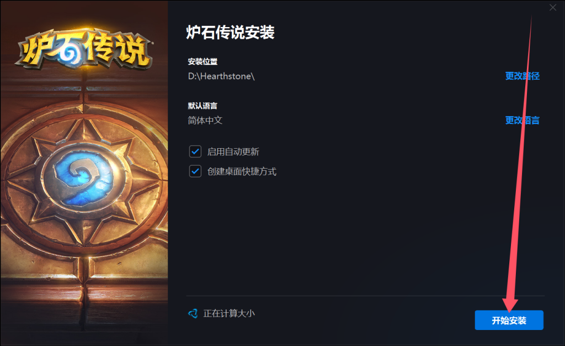Open the 更改路径 change path link
The image size is (565, 346).
pos(522,76)
